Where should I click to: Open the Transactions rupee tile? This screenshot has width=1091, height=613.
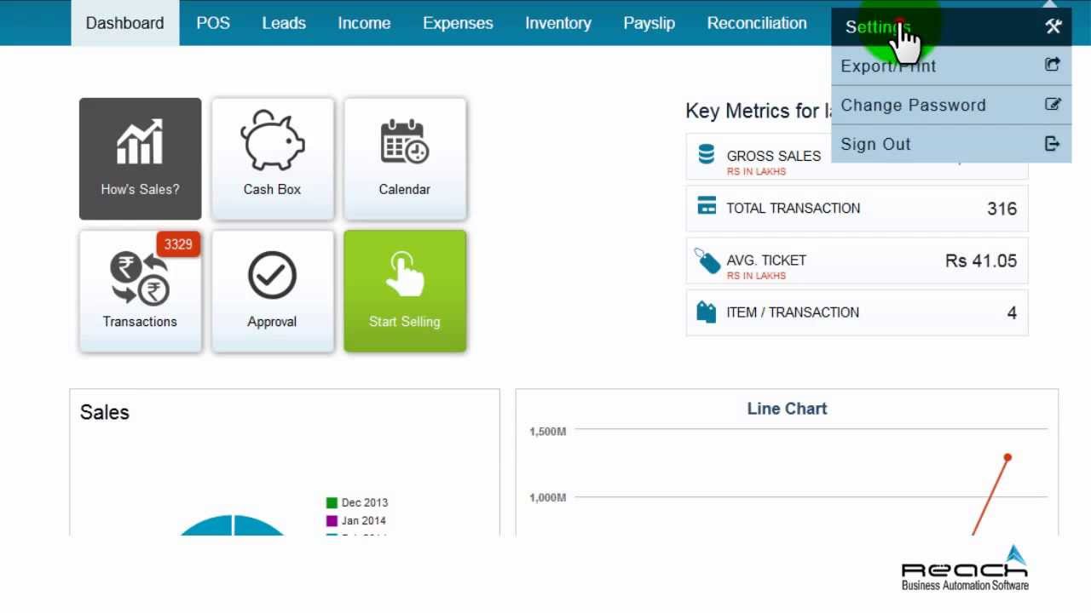tap(141, 291)
